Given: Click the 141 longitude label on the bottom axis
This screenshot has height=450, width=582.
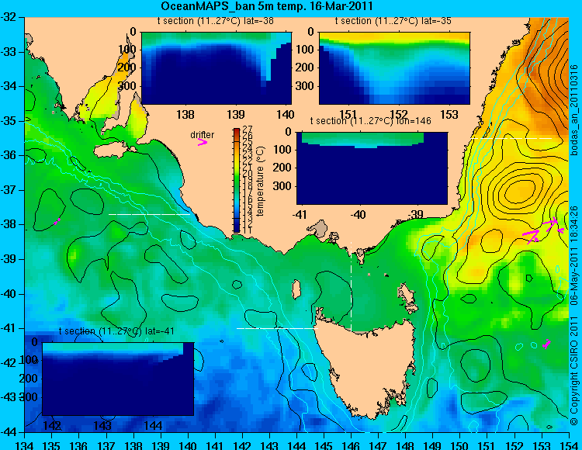Looking at the screenshot, I should (215, 445).
